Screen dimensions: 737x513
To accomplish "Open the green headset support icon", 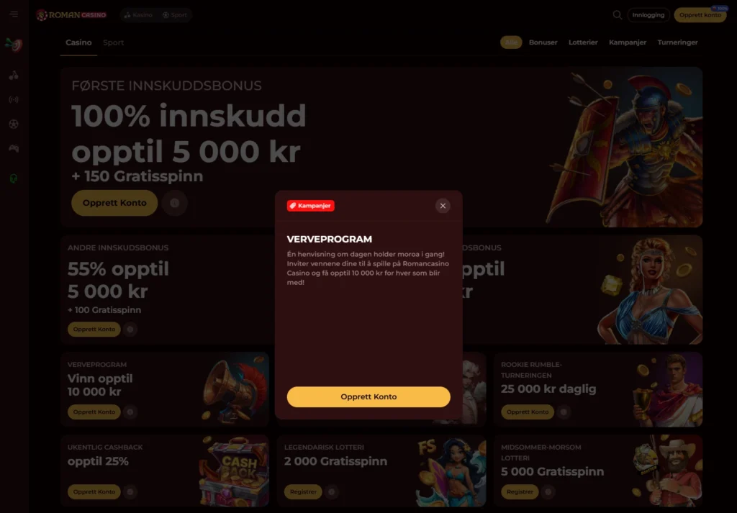I will pyautogui.click(x=14, y=178).
